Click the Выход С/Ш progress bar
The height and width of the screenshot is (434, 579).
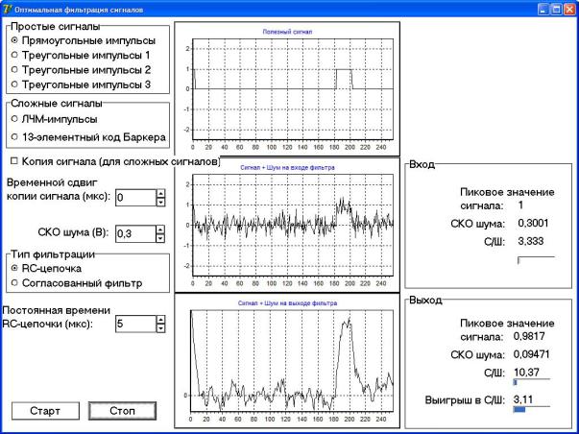coord(532,382)
